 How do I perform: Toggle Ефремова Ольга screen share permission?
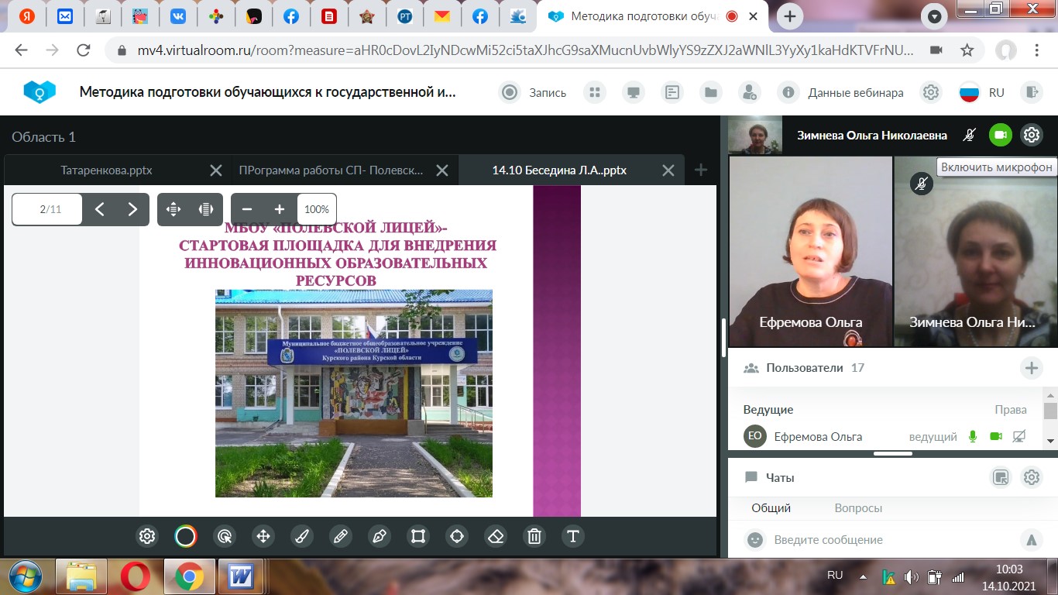(x=1019, y=437)
